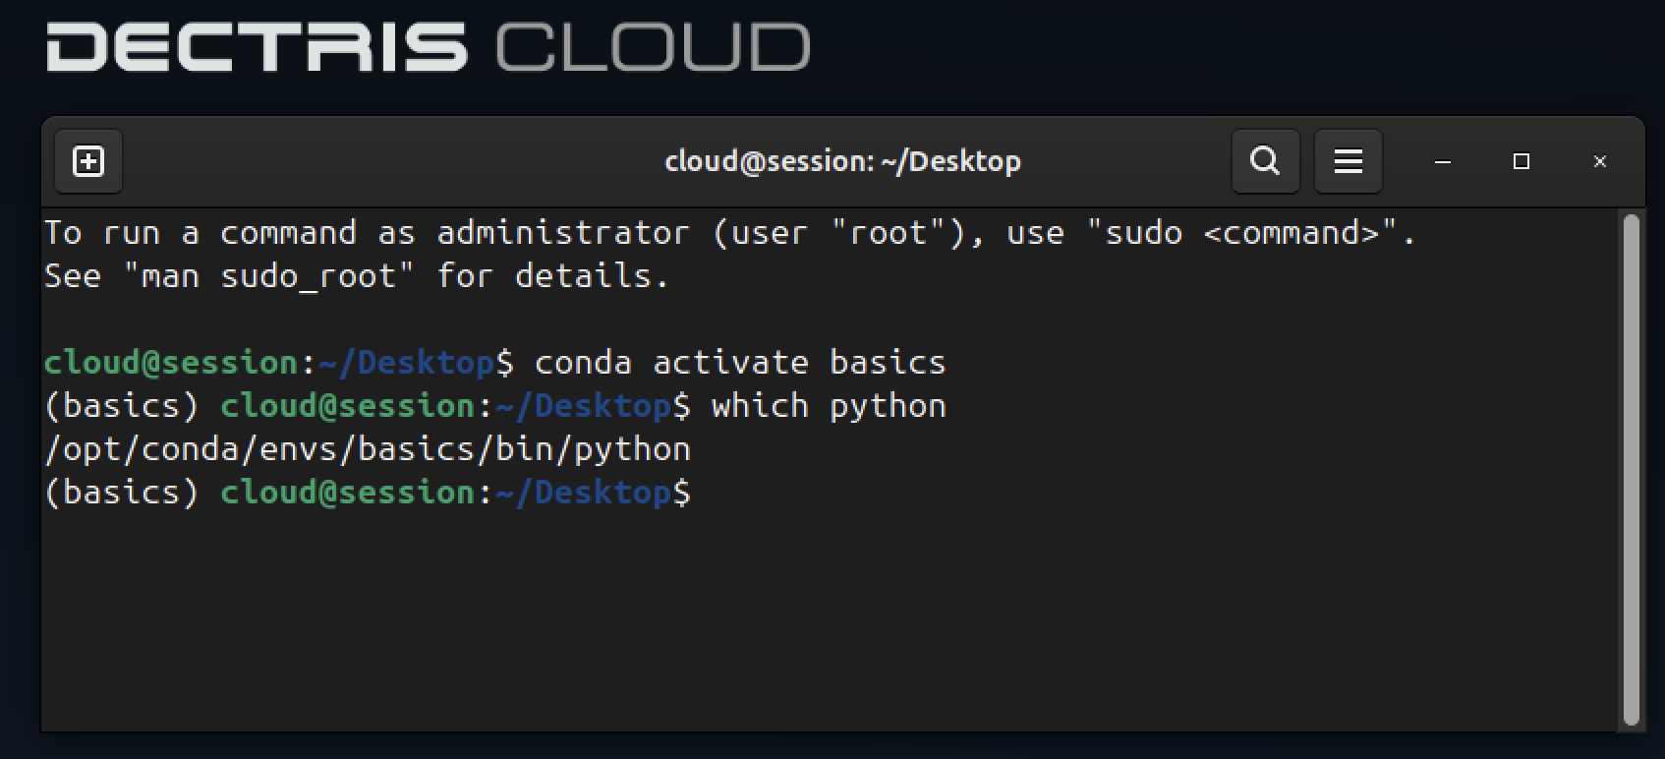This screenshot has width=1665, height=759.
Task: Click the /opt/conda/envs/basics/bin/python output path
Action: point(368,449)
